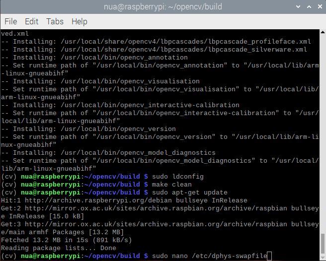Close the terminal window
The image size is (326, 261).
click(x=319, y=7)
